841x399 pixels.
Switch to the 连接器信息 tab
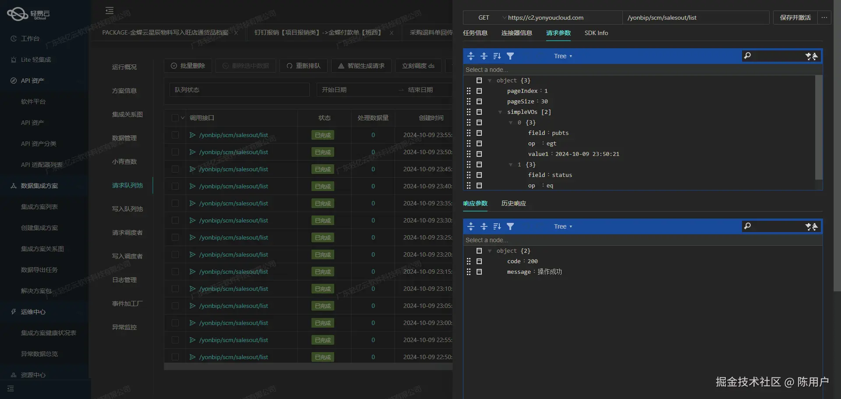[x=516, y=33]
